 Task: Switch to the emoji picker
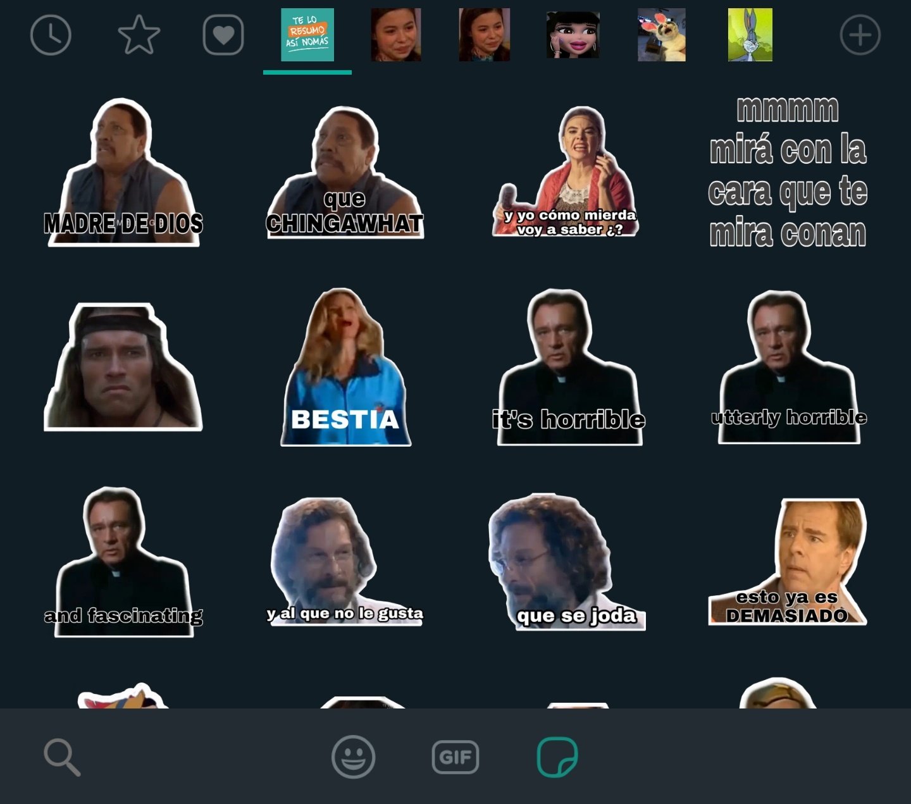coord(354,757)
